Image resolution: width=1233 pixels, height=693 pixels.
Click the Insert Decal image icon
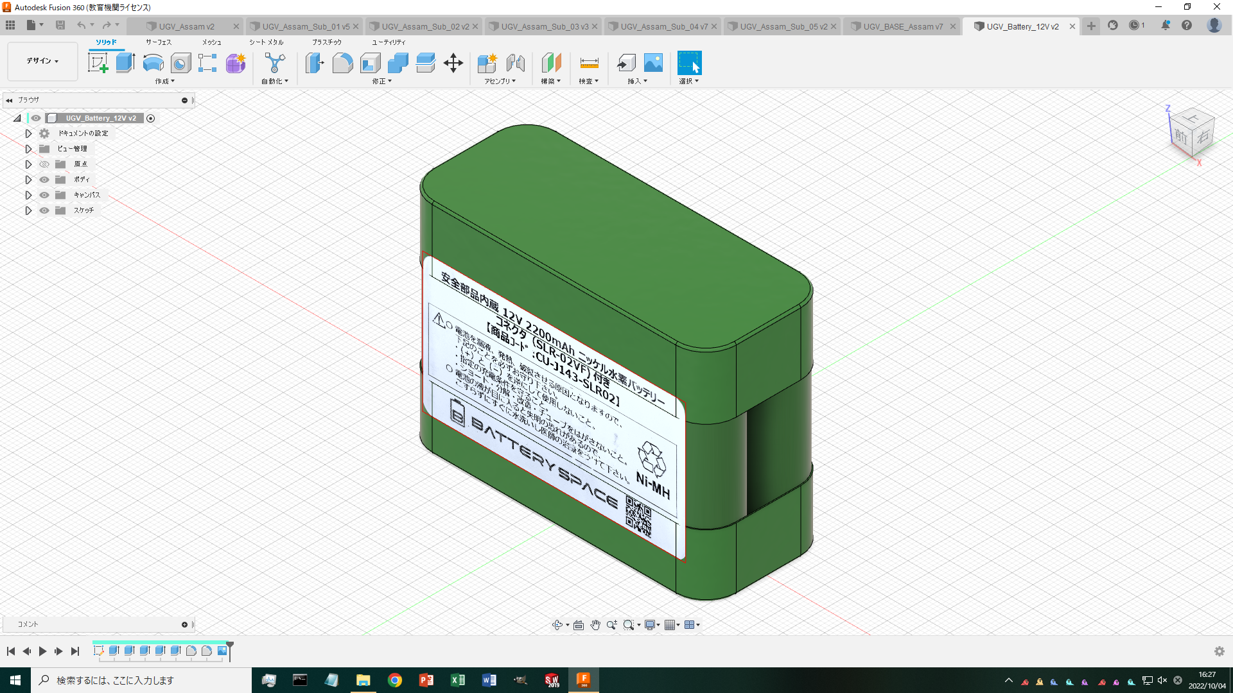tap(653, 63)
